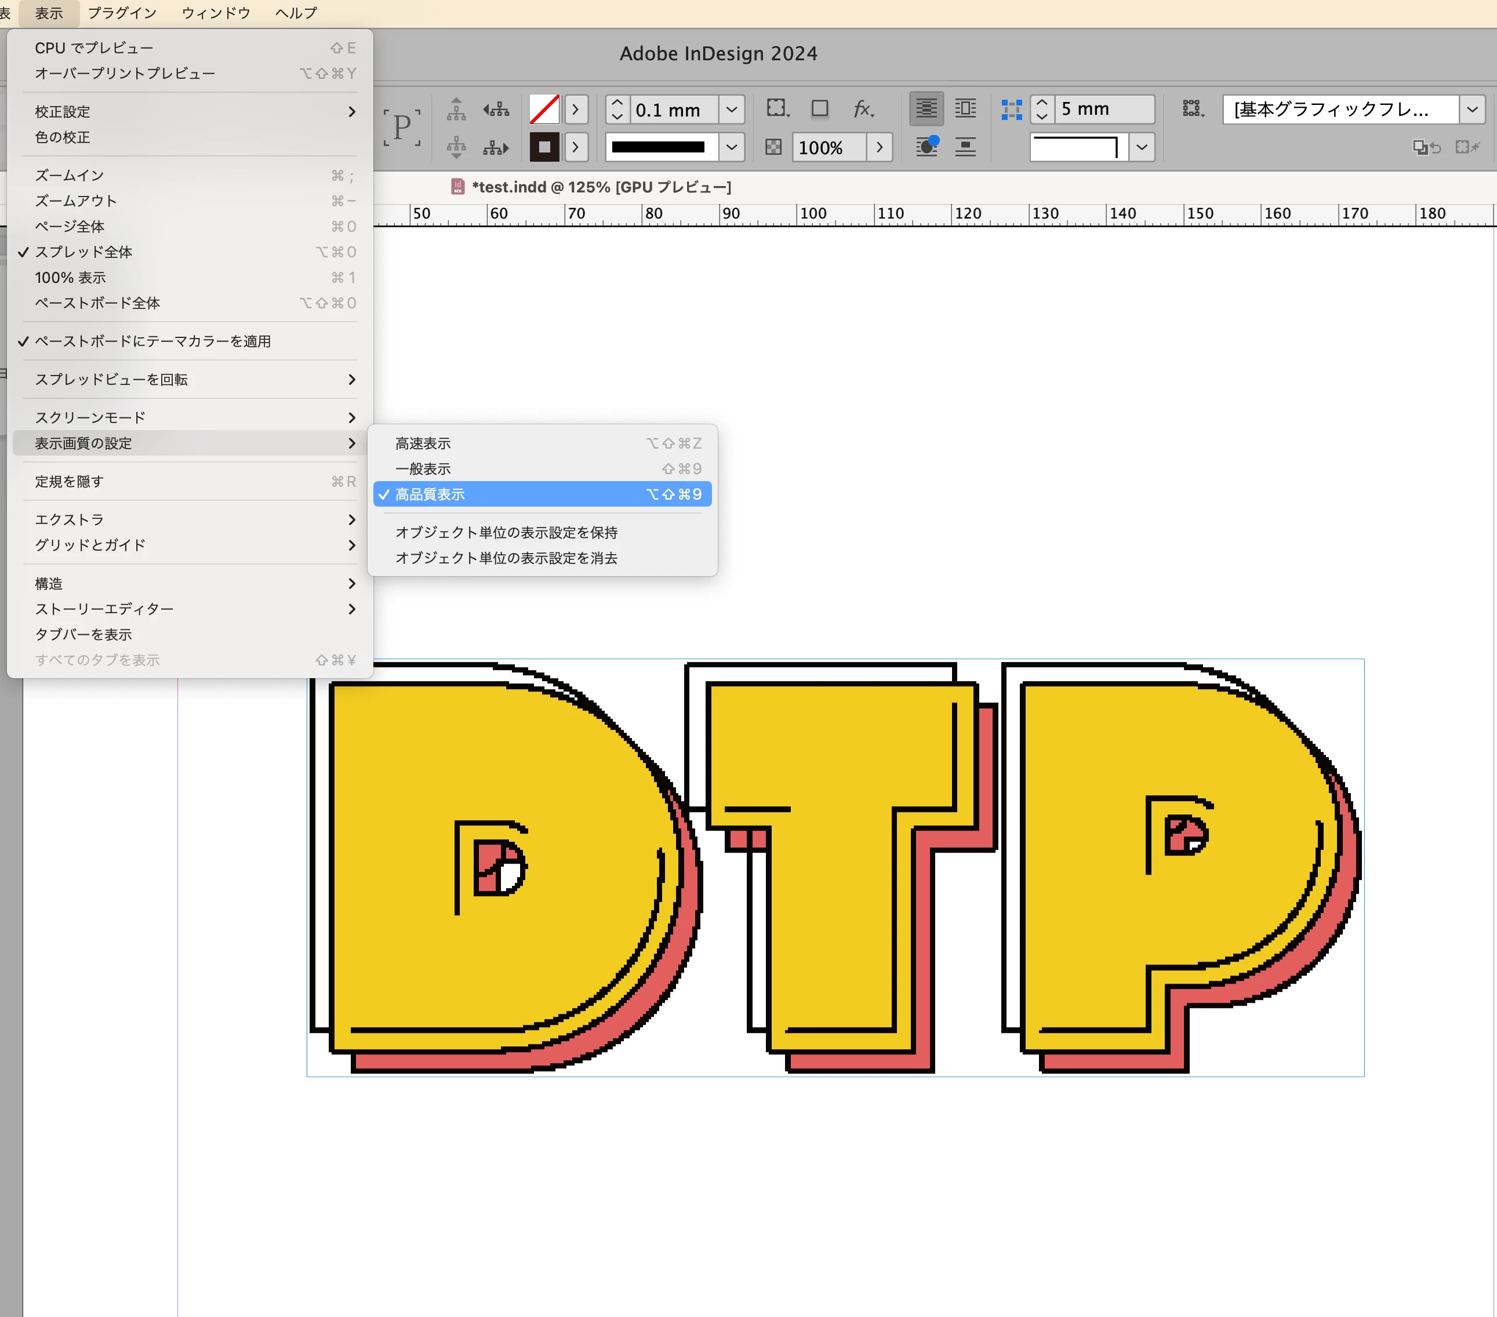Click the clear overrides icon at far right

(1467, 147)
